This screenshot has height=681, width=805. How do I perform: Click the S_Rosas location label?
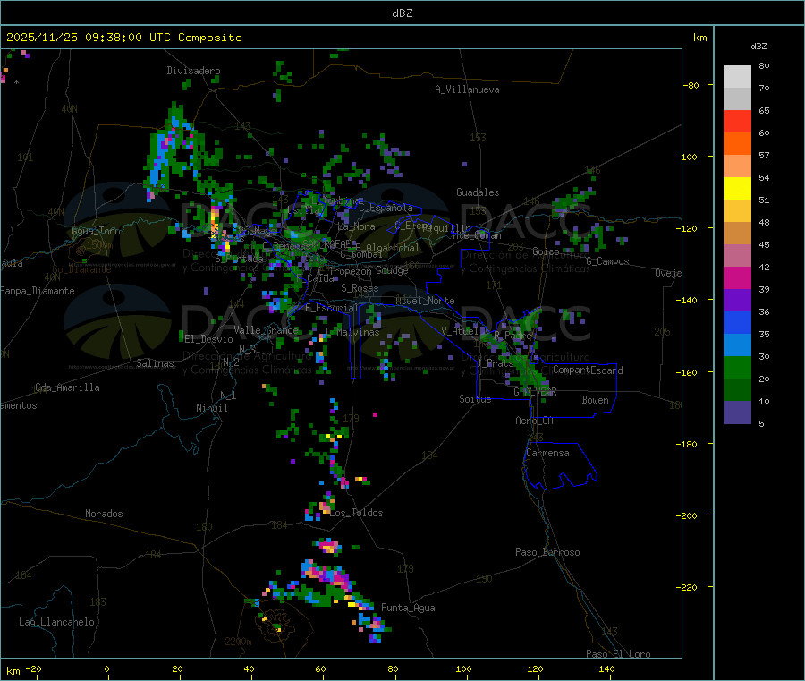(x=360, y=288)
